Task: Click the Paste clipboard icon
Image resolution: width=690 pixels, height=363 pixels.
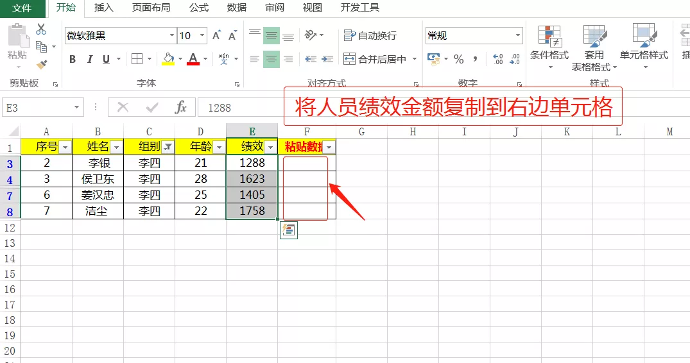Action: point(17,35)
